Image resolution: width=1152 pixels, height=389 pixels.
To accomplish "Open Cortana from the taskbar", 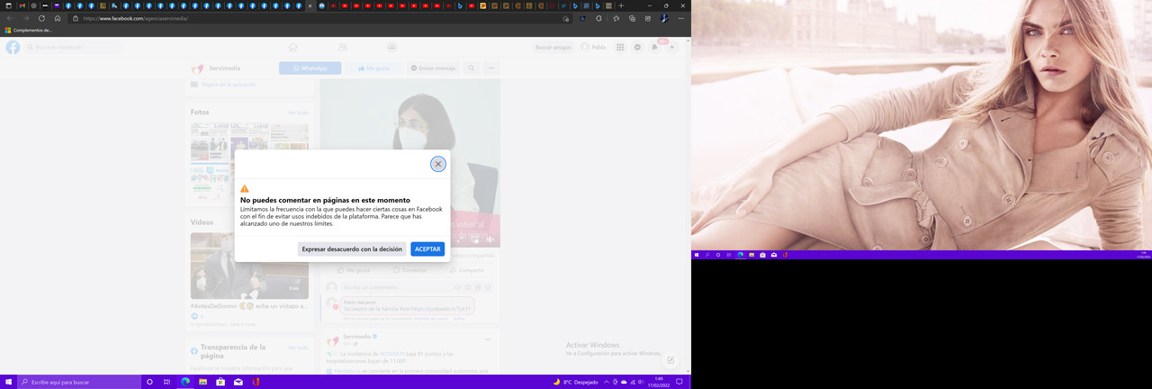I will pyautogui.click(x=149, y=382).
